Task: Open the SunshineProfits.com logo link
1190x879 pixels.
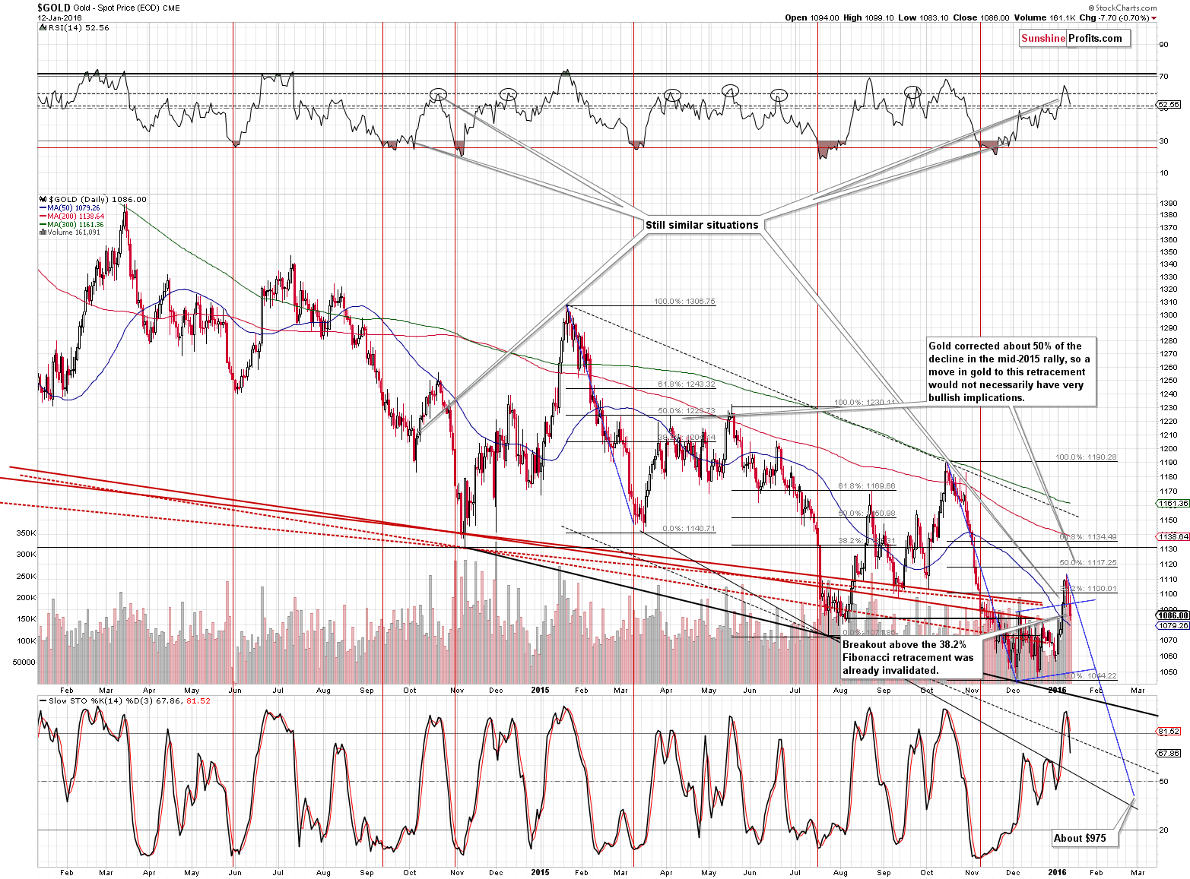Action: pos(1074,39)
